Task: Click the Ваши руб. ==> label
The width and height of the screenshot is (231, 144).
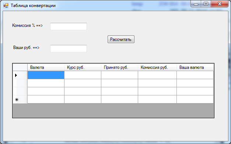Action: pyautogui.click(x=27, y=48)
